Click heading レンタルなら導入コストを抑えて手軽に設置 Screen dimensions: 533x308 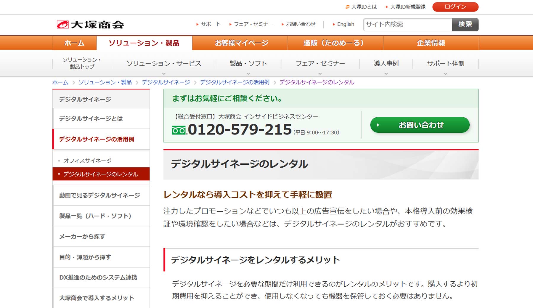[x=248, y=195]
